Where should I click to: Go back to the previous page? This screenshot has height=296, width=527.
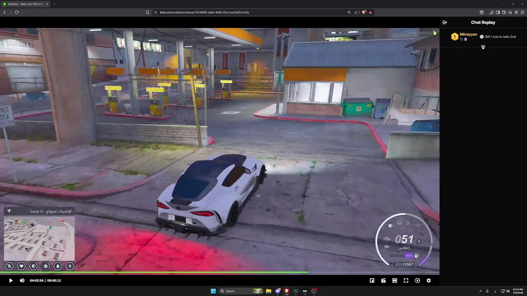click(5, 12)
